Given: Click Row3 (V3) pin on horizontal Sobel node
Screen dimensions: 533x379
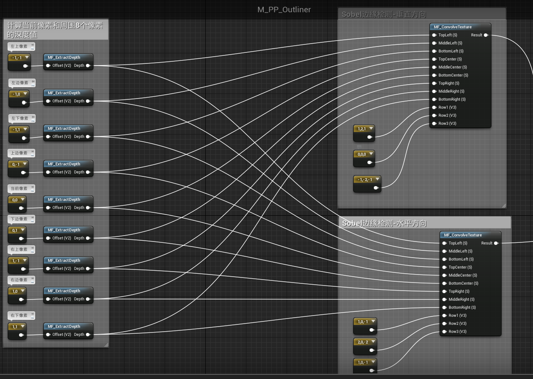Looking at the screenshot, I should (x=444, y=332).
